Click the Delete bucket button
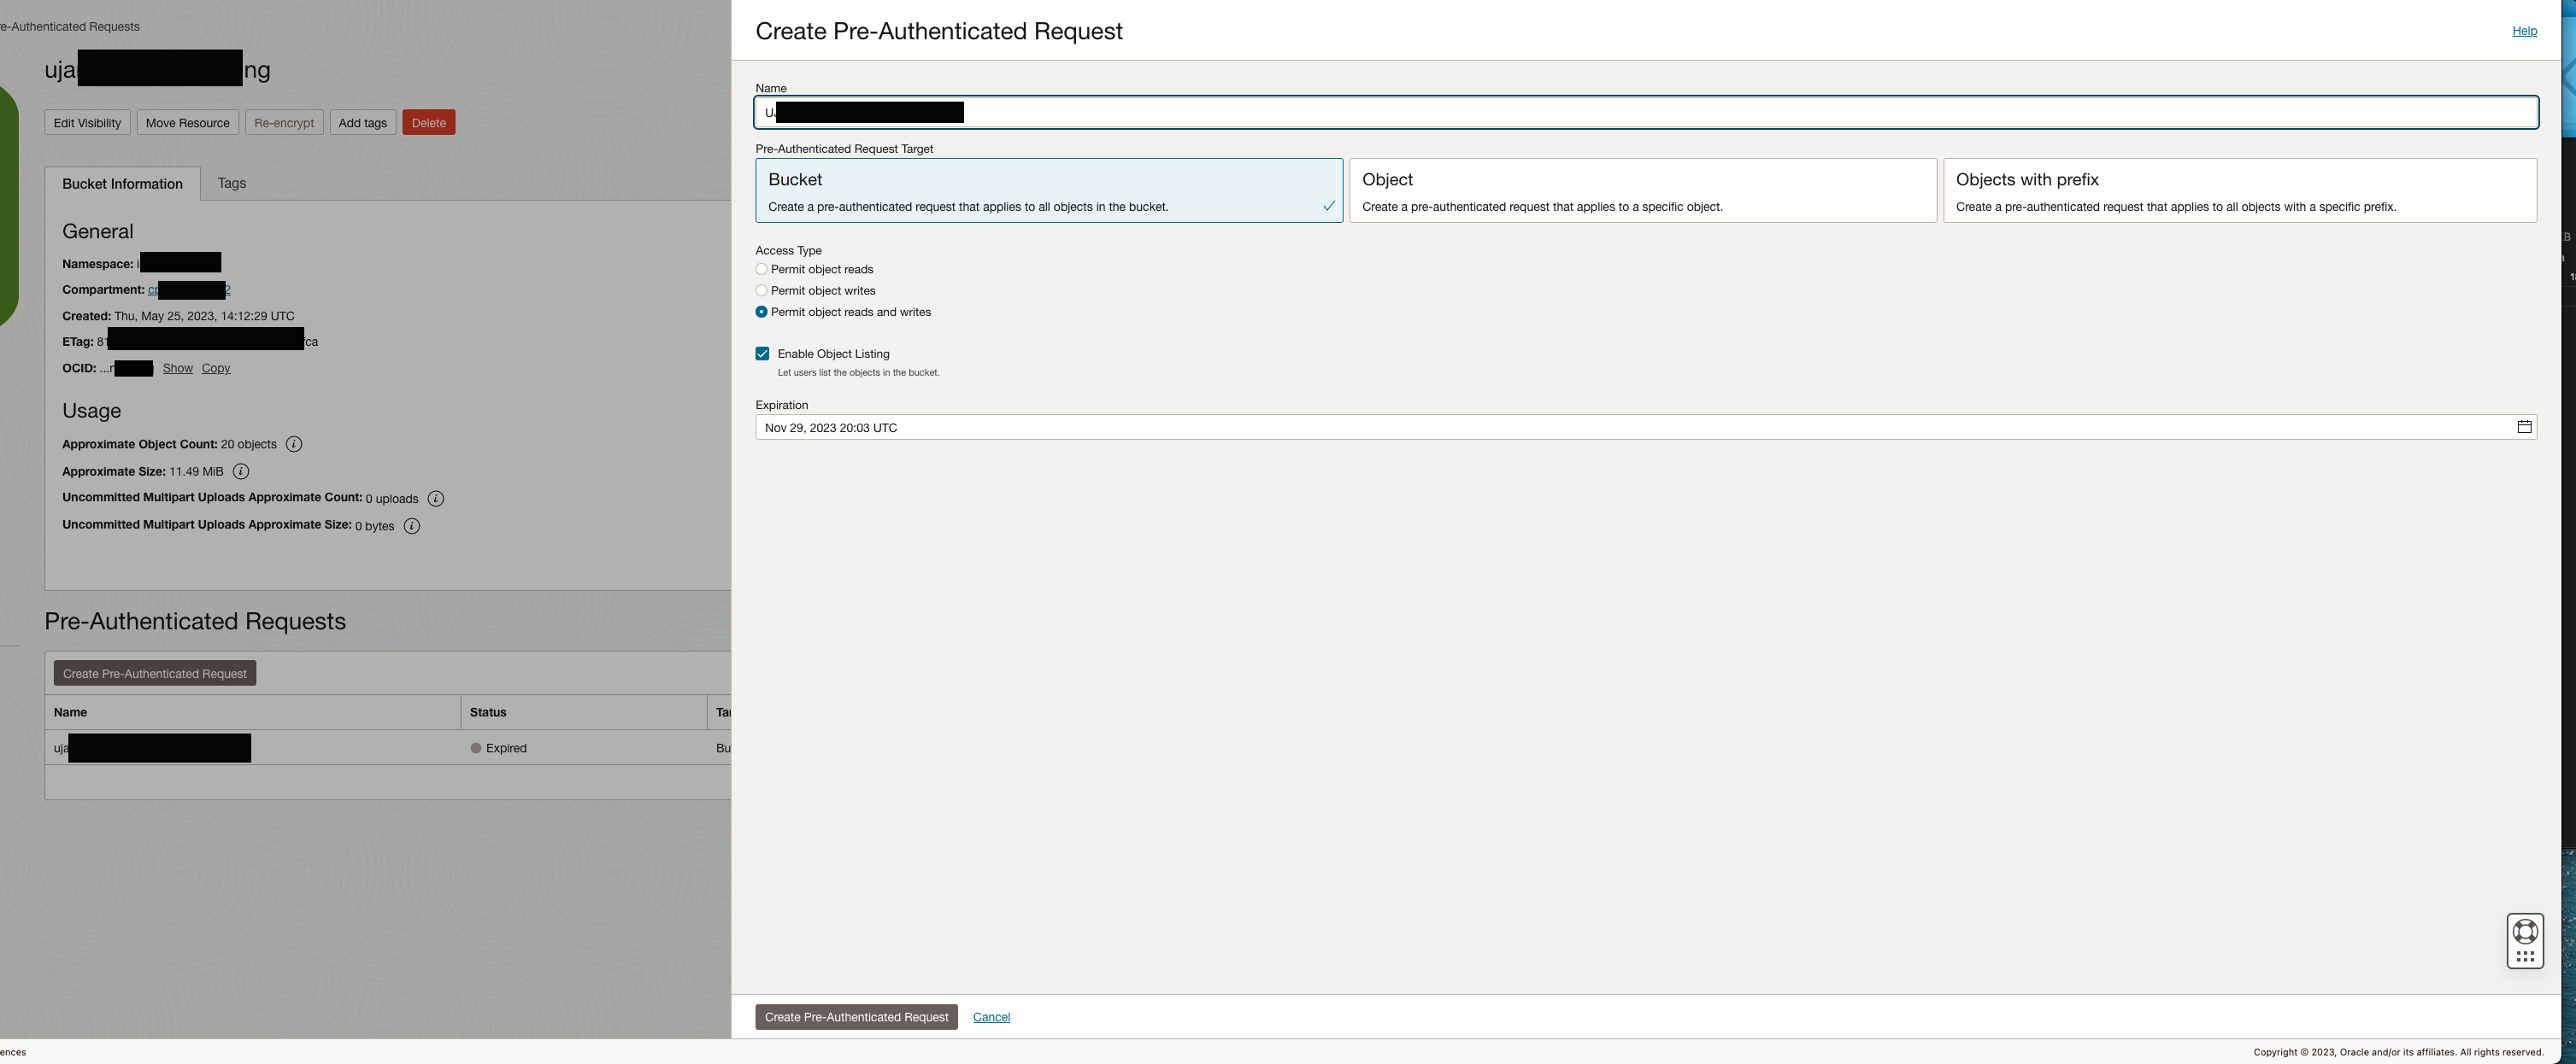This screenshot has height=1064, width=2576. [x=428, y=122]
